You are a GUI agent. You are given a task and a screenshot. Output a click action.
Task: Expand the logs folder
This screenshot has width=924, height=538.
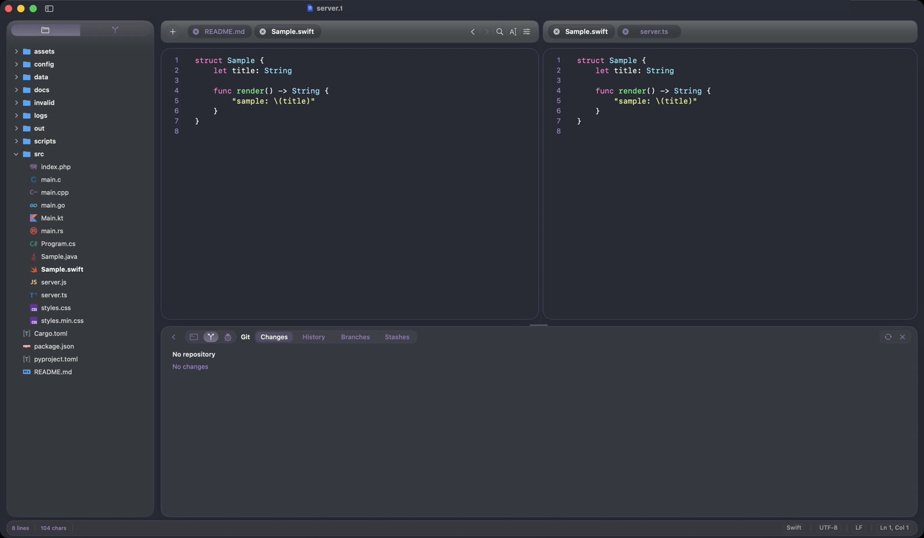click(16, 115)
